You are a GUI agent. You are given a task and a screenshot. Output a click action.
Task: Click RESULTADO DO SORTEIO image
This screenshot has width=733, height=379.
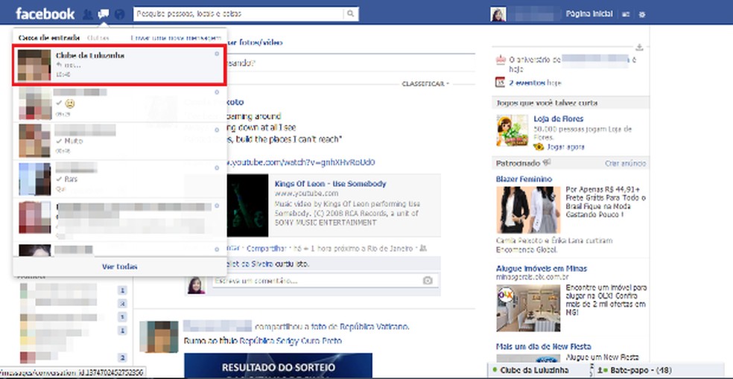[278, 366]
